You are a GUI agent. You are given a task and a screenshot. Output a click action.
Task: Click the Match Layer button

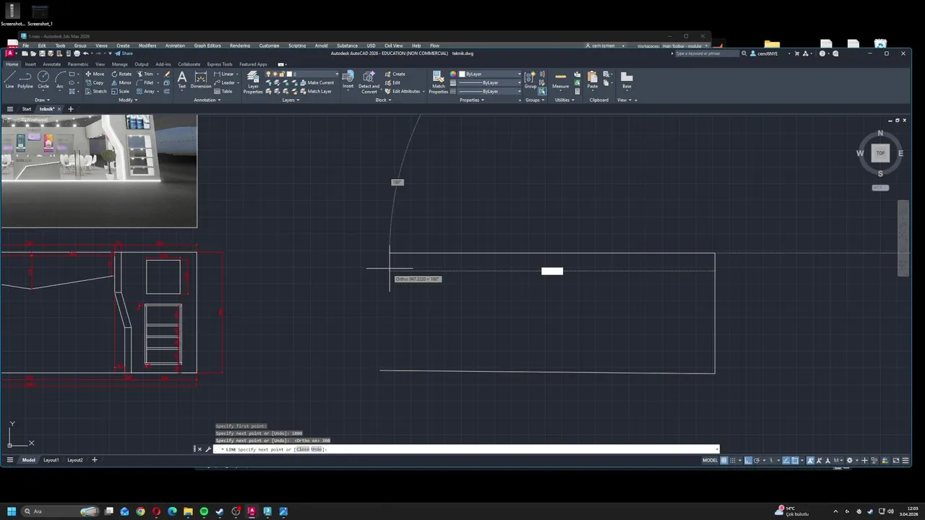tap(315, 91)
